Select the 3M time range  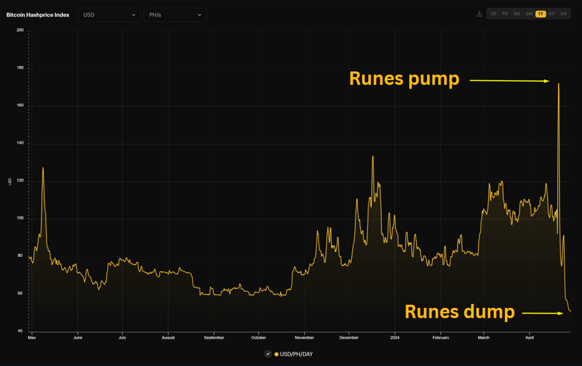click(x=529, y=14)
